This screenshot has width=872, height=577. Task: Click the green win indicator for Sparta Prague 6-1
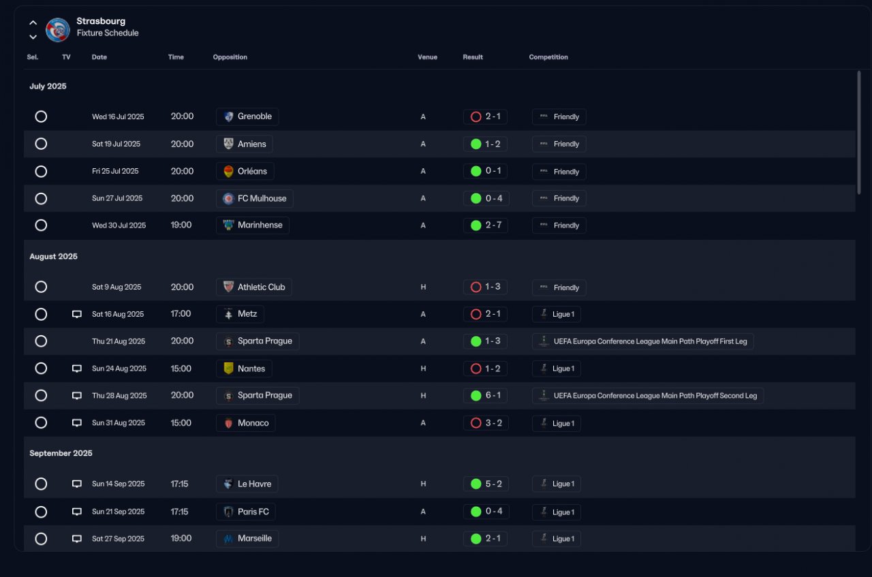click(476, 396)
